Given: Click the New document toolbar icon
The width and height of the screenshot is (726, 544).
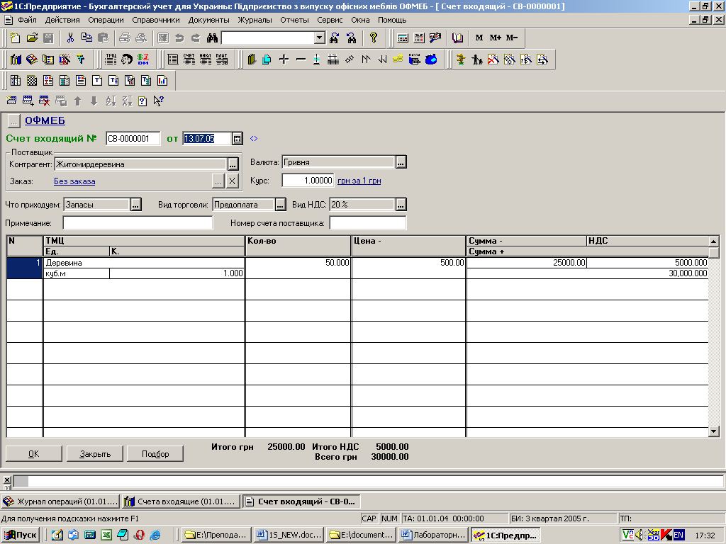Looking at the screenshot, I should 16,38.
